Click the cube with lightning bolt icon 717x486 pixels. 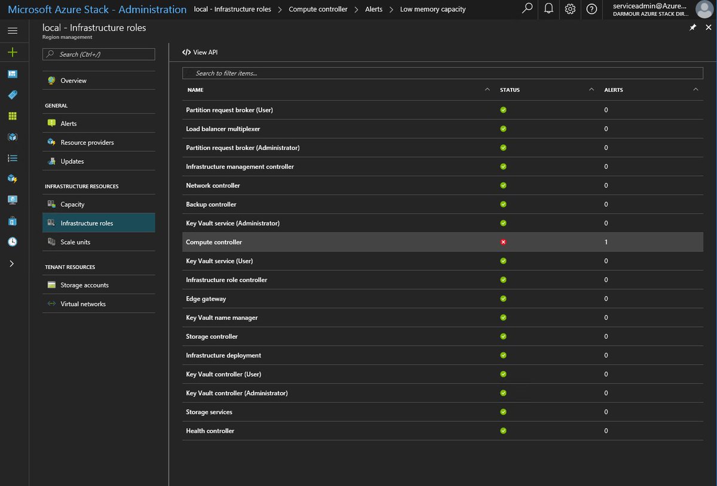[13, 179]
